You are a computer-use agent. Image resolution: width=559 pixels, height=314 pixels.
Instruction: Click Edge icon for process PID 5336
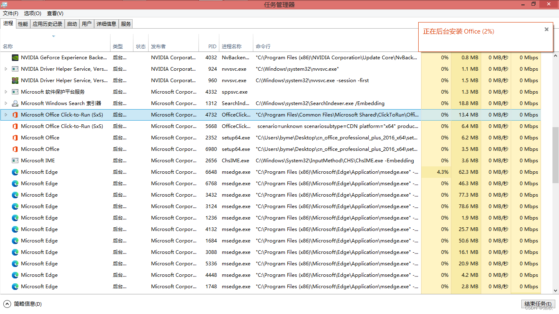click(x=15, y=264)
